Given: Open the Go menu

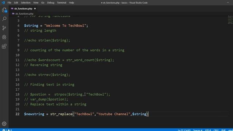Looking at the screenshot, I should 43,3.
